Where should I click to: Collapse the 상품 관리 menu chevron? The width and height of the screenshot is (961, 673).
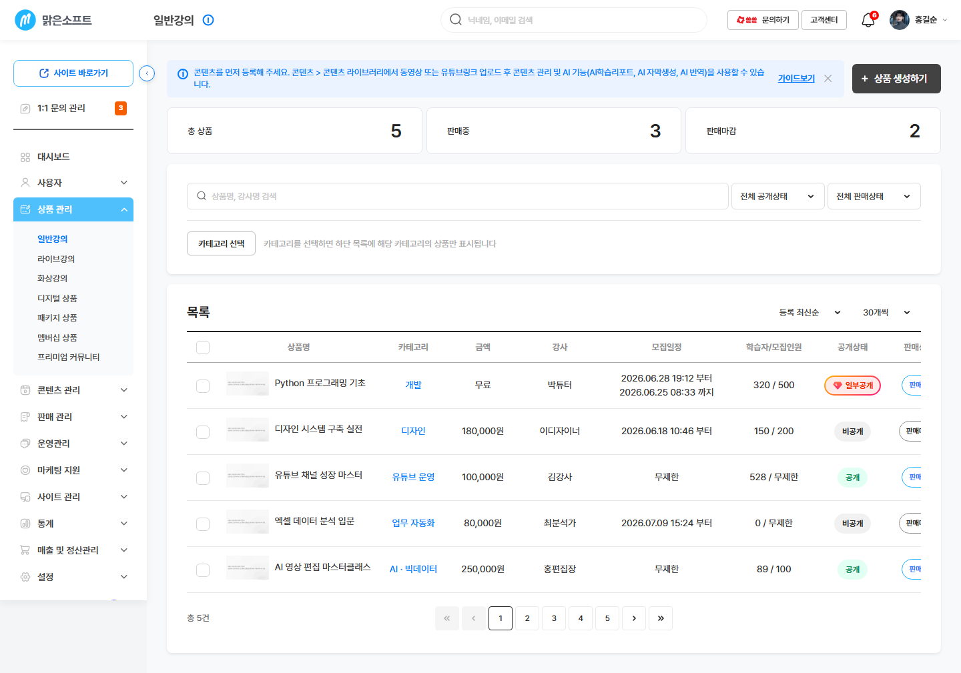coord(124,209)
